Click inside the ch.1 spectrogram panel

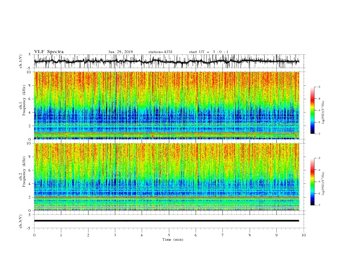[167, 105]
